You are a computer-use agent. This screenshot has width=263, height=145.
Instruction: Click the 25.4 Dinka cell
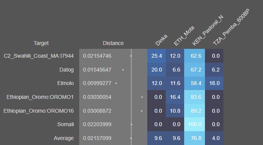coord(156,56)
